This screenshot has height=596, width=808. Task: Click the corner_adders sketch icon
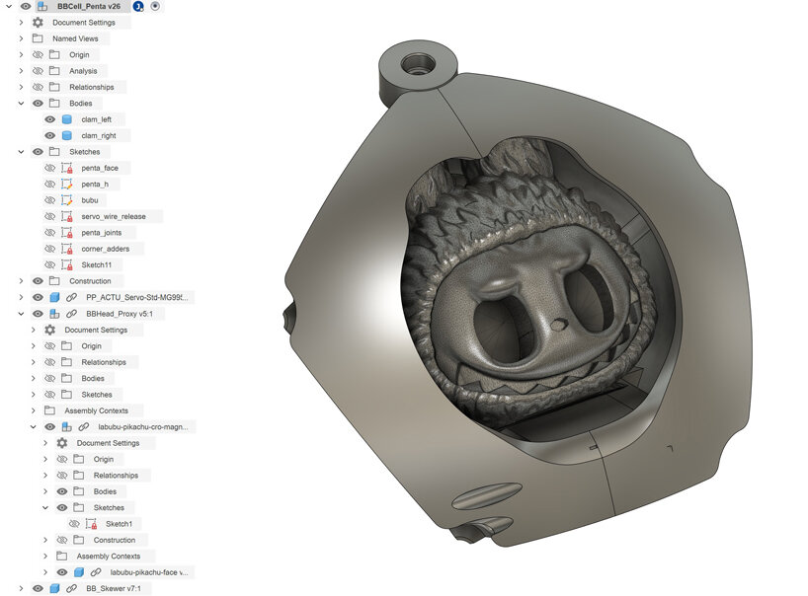tap(66, 249)
